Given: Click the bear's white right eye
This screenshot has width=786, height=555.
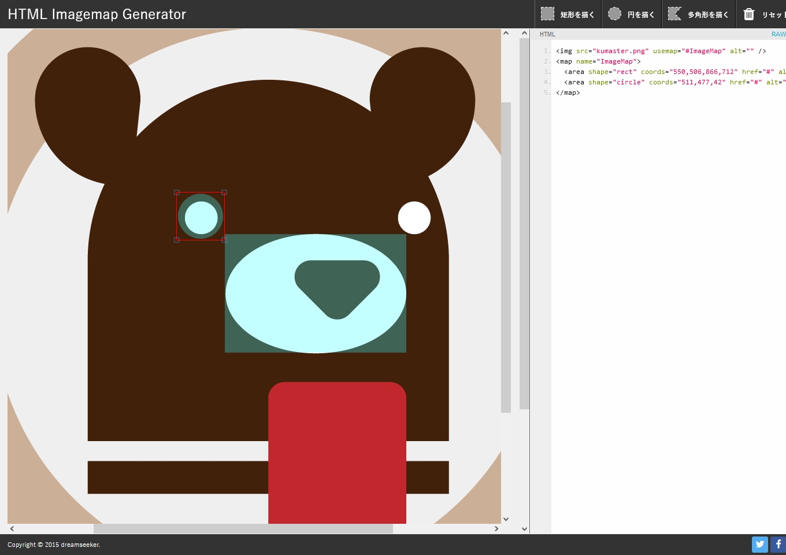Looking at the screenshot, I should 414,218.
